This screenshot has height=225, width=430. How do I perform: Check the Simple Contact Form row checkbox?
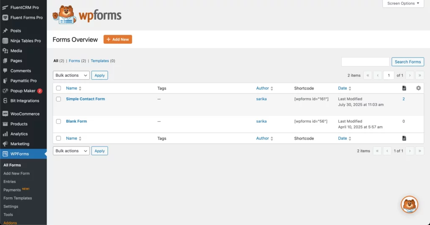(x=58, y=99)
